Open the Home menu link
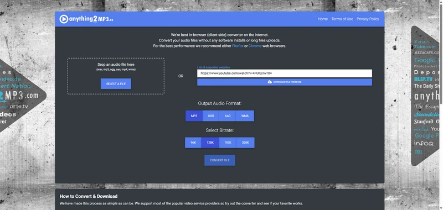 tap(323, 19)
